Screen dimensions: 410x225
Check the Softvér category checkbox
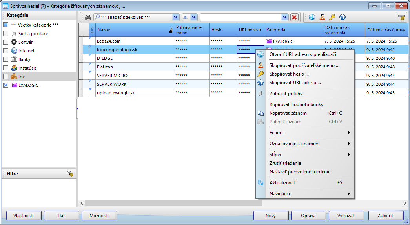pos(6,42)
